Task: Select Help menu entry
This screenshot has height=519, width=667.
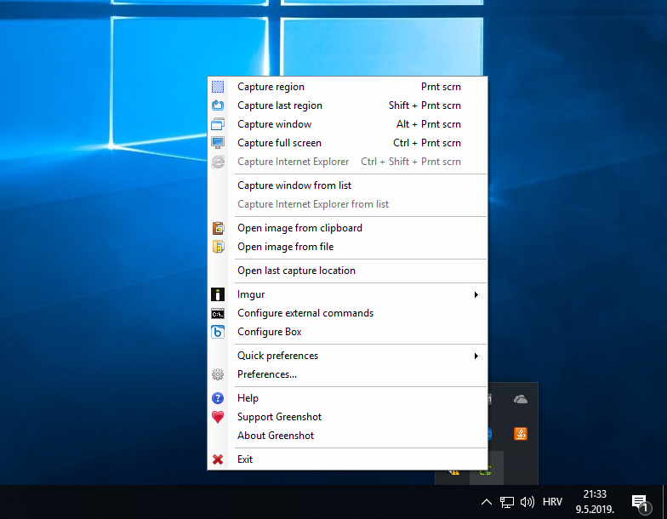Action: pyautogui.click(x=347, y=398)
